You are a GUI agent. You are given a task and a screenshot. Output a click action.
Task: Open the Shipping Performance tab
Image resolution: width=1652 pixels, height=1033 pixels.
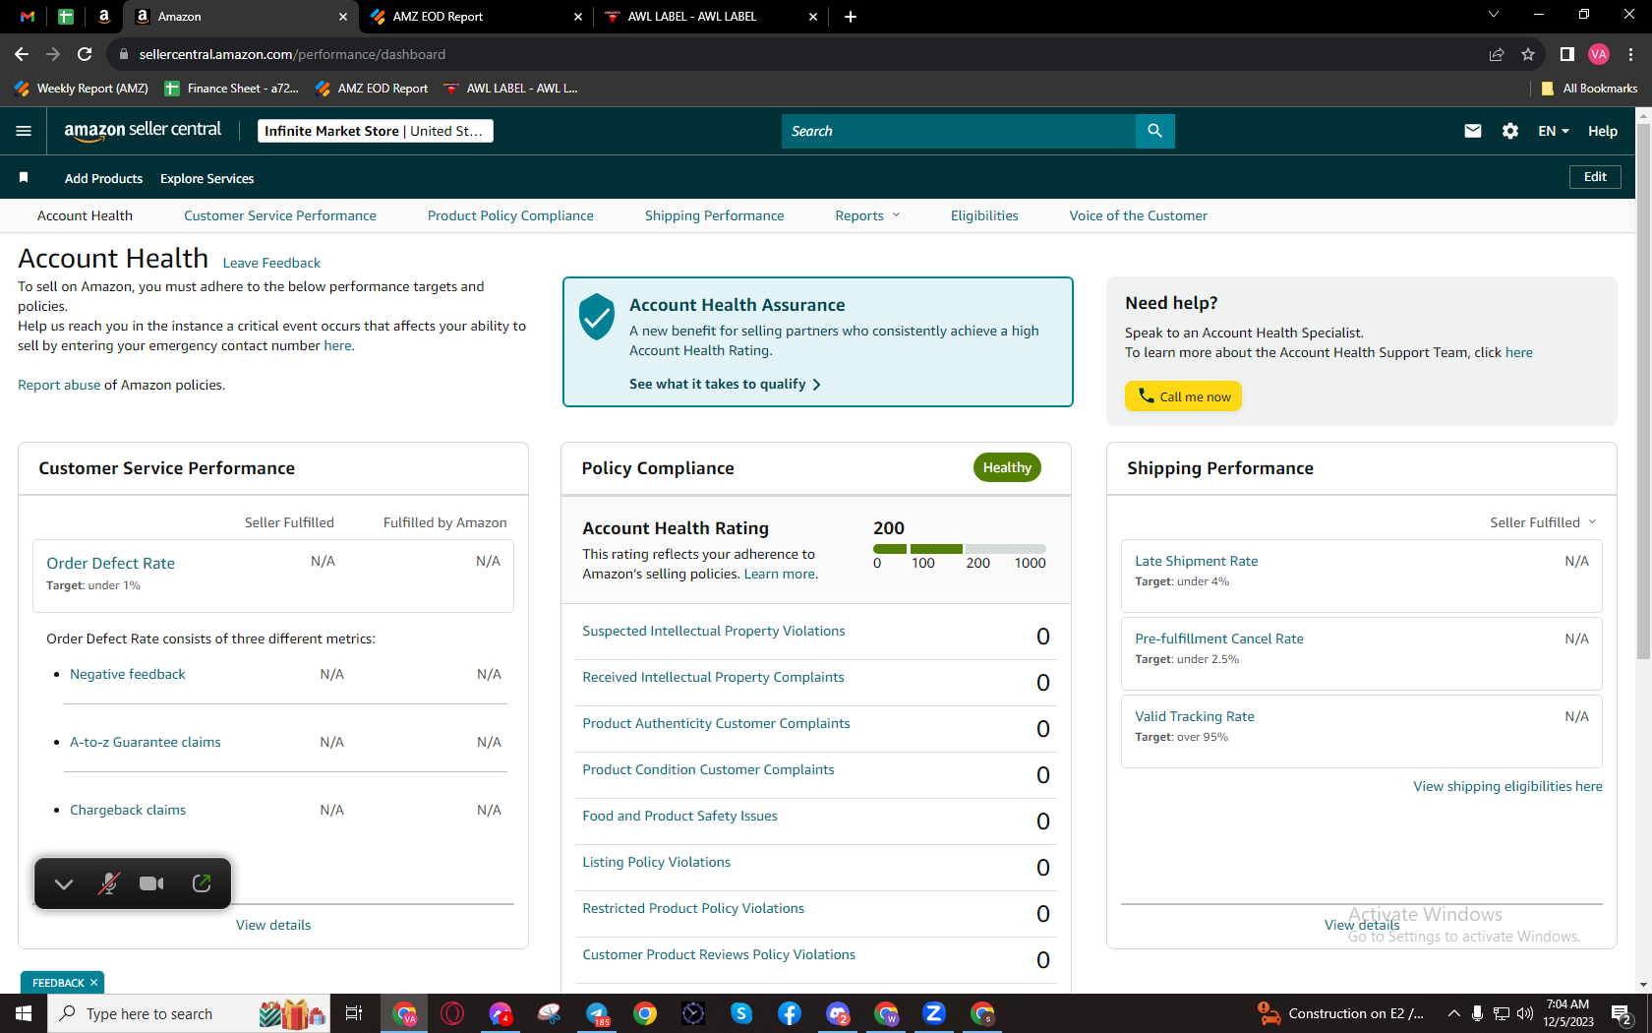pos(715,215)
